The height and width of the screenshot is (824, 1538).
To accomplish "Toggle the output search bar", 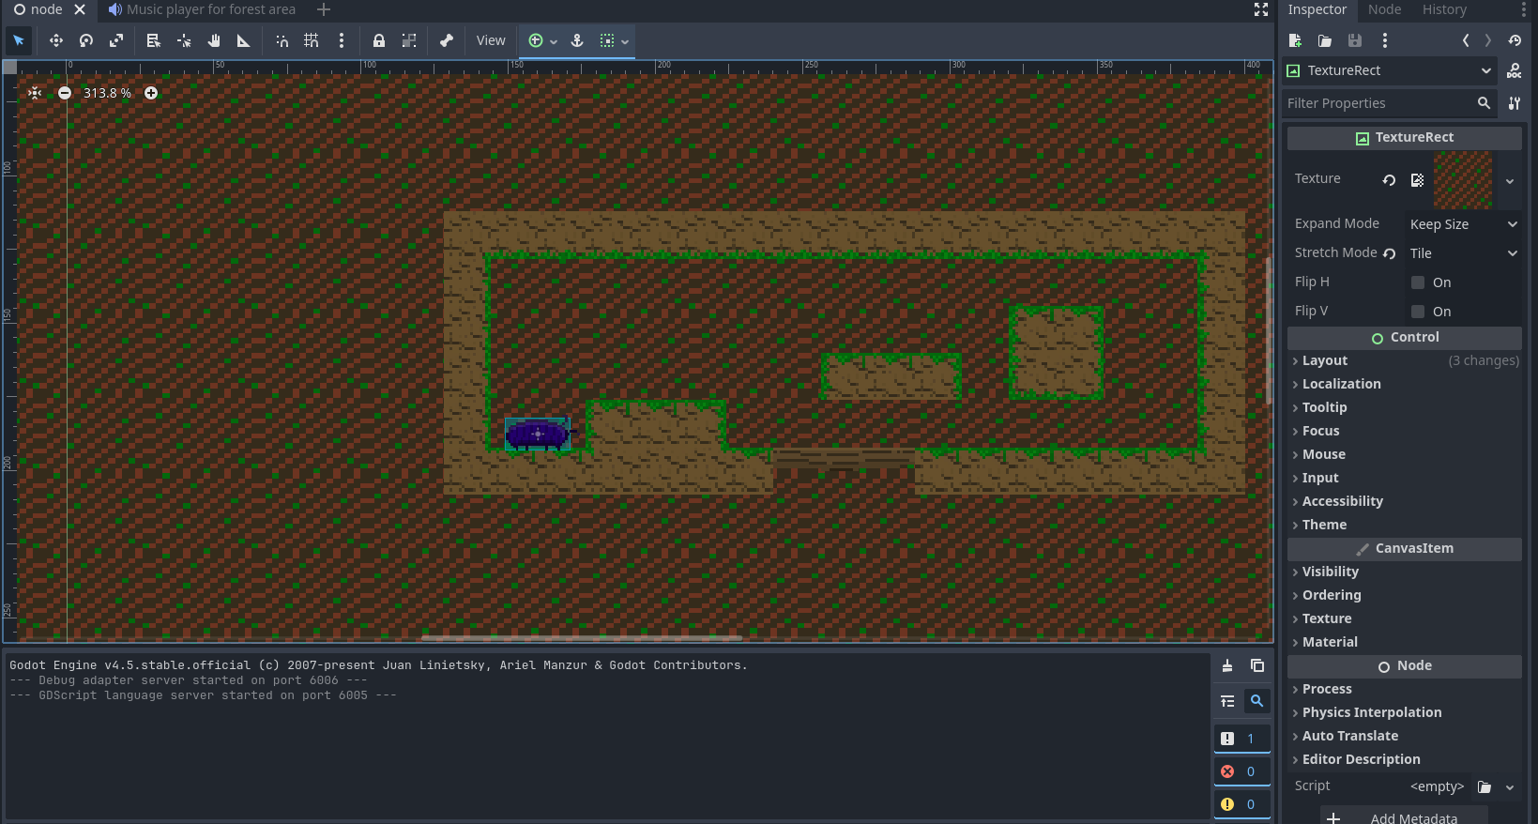I will (1257, 701).
